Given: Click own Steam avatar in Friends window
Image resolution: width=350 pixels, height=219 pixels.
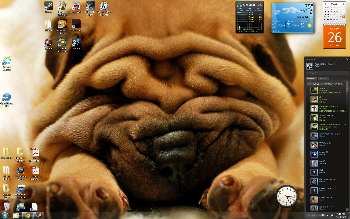Looking at the screenshot, I should pos(309,66).
